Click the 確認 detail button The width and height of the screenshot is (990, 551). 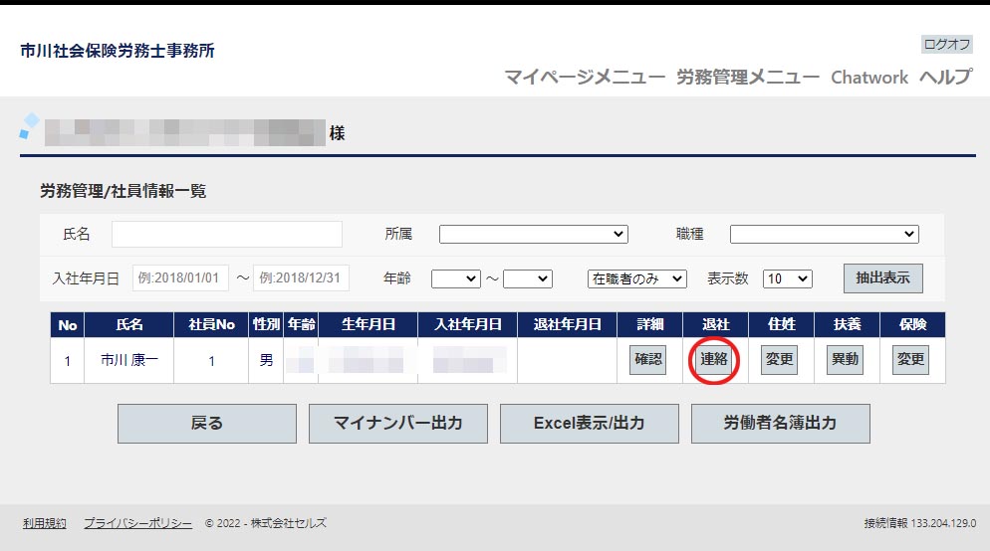(x=647, y=360)
